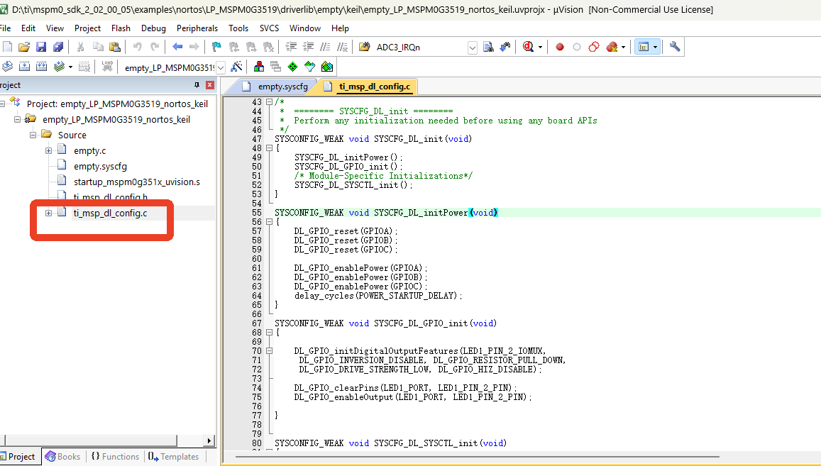821x466 pixels.
Task: Expand the empty.c node in the project tree
Action: 49,151
